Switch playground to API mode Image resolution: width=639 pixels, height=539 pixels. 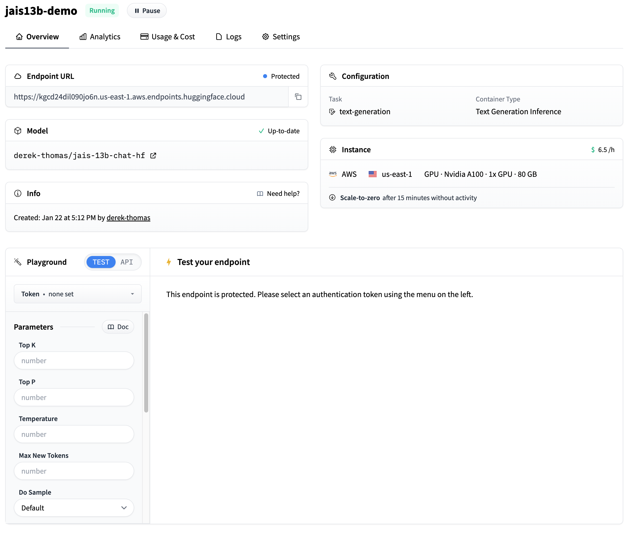point(127,262)
